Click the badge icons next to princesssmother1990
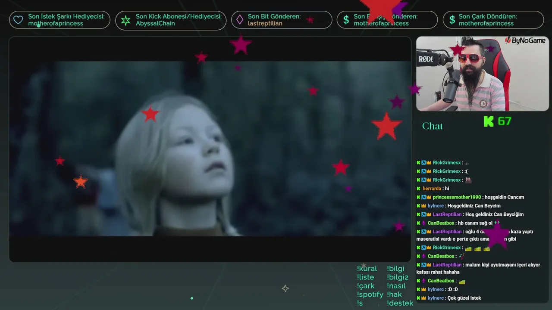 pos(424,197)
